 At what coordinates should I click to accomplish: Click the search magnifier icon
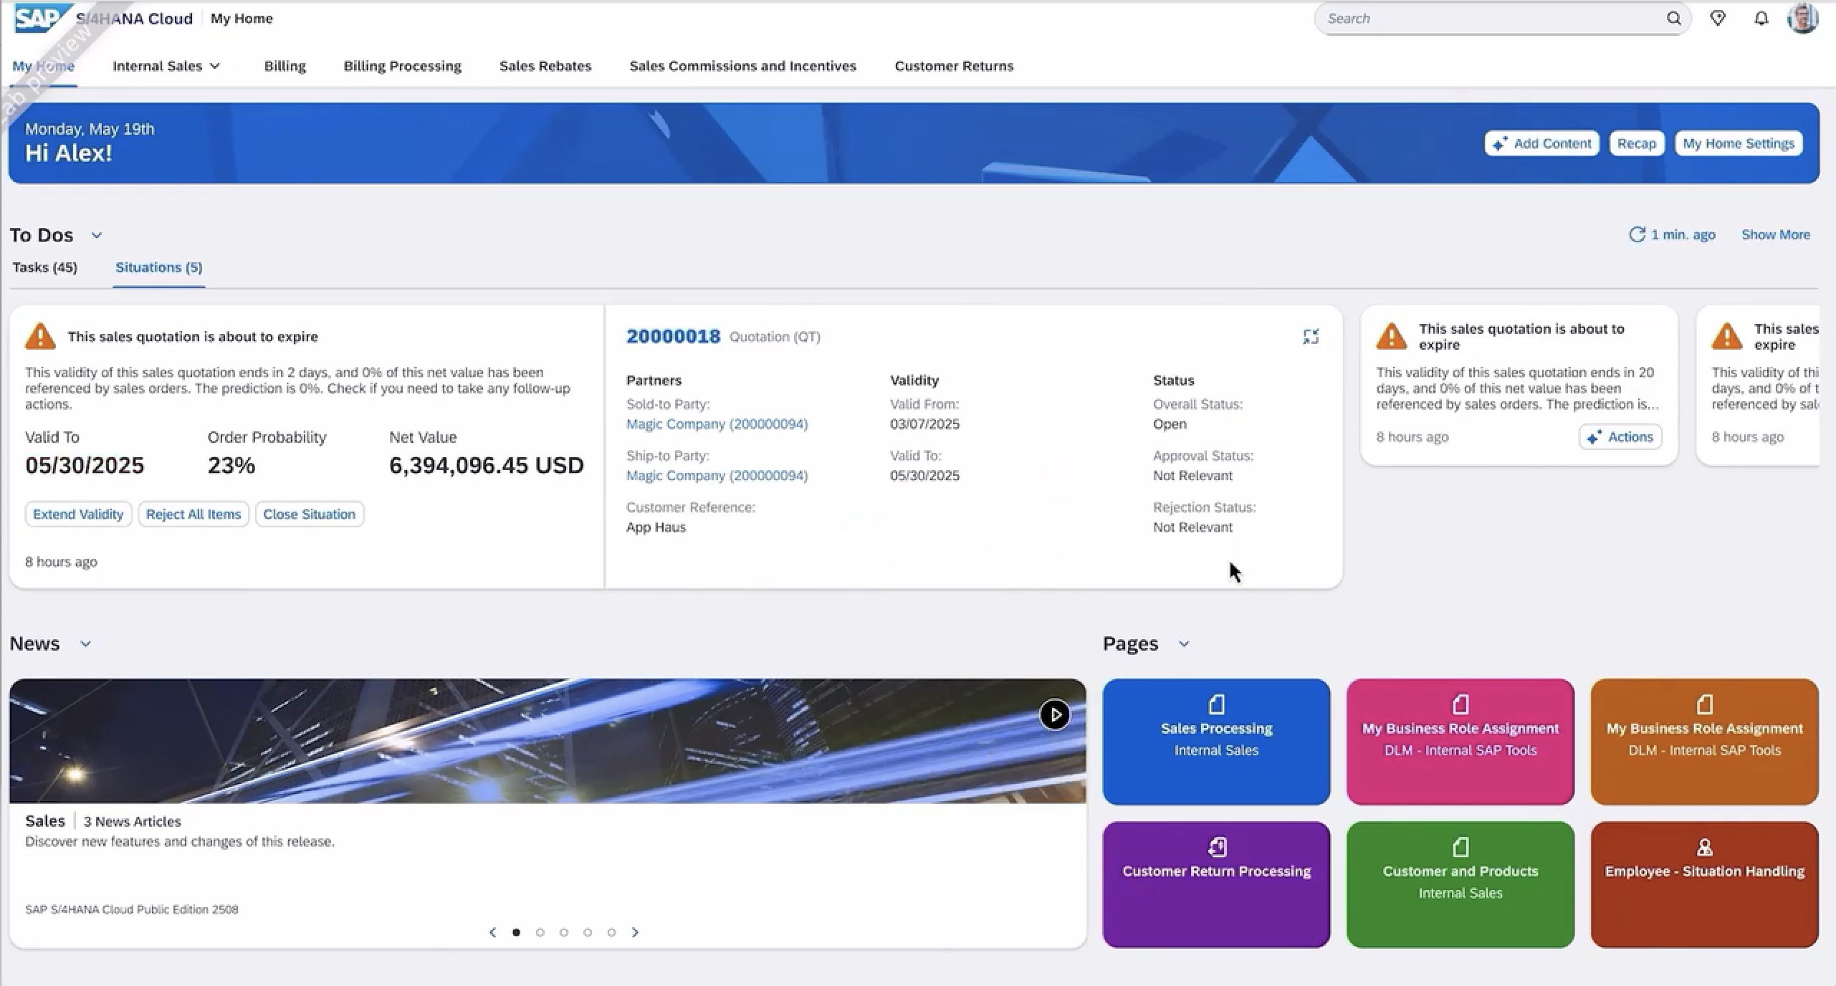(x=1673, y=19)
